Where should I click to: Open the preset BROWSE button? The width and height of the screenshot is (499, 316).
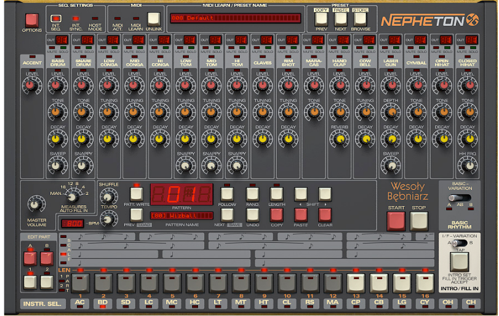360,19
